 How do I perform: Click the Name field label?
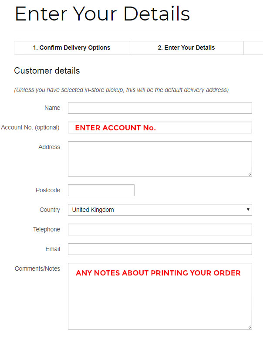tap(52, 108)
